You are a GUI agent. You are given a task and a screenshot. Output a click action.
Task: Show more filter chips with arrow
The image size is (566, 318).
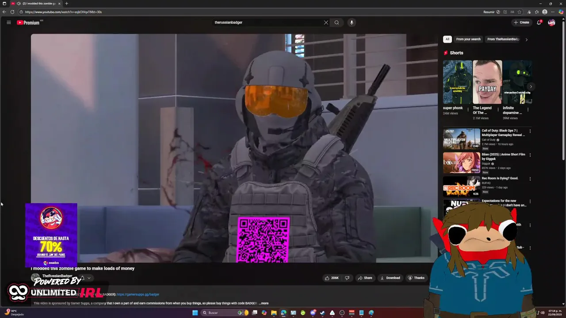(x=526, y=39)
